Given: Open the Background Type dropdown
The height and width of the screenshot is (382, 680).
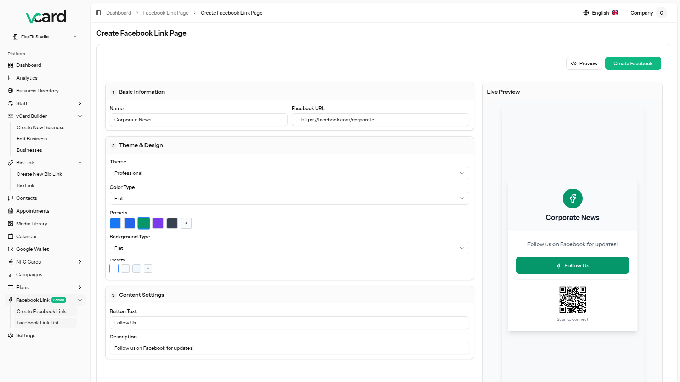Looking at the screenshot, I should point(289,248).
